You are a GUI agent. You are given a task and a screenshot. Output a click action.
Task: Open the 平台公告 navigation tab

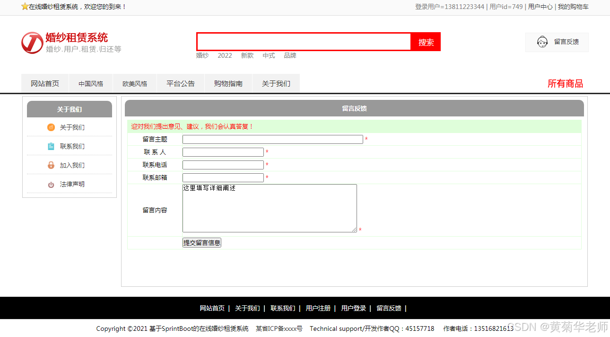pyautogui.click(x=181, y=84)
